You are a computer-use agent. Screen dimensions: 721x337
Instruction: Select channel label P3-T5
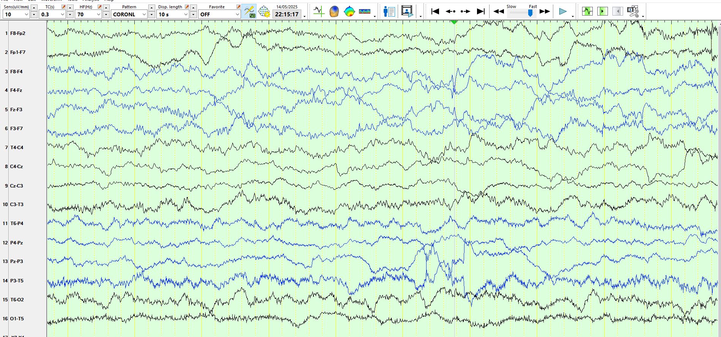tap(17, 281)
